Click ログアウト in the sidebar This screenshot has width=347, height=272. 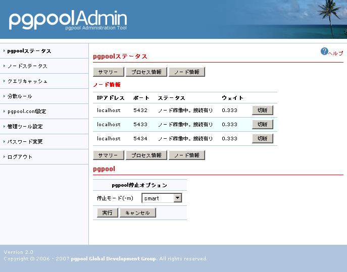pos(20,157)
